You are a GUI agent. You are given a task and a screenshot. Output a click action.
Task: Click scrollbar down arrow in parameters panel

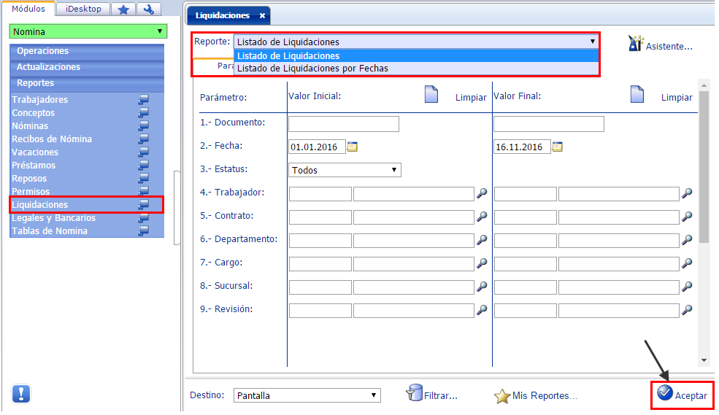coord(704,360)
